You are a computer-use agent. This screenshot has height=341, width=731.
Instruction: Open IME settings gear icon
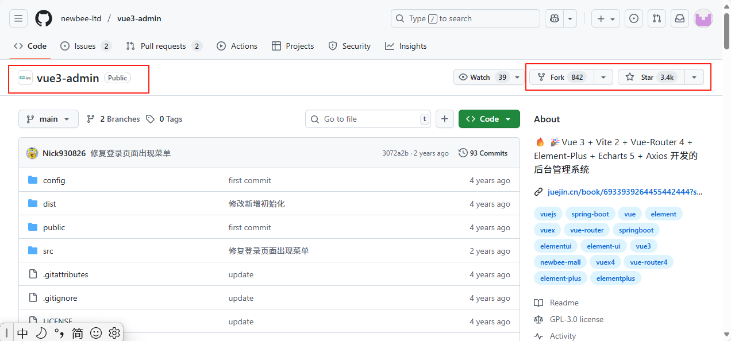(114, 332)
